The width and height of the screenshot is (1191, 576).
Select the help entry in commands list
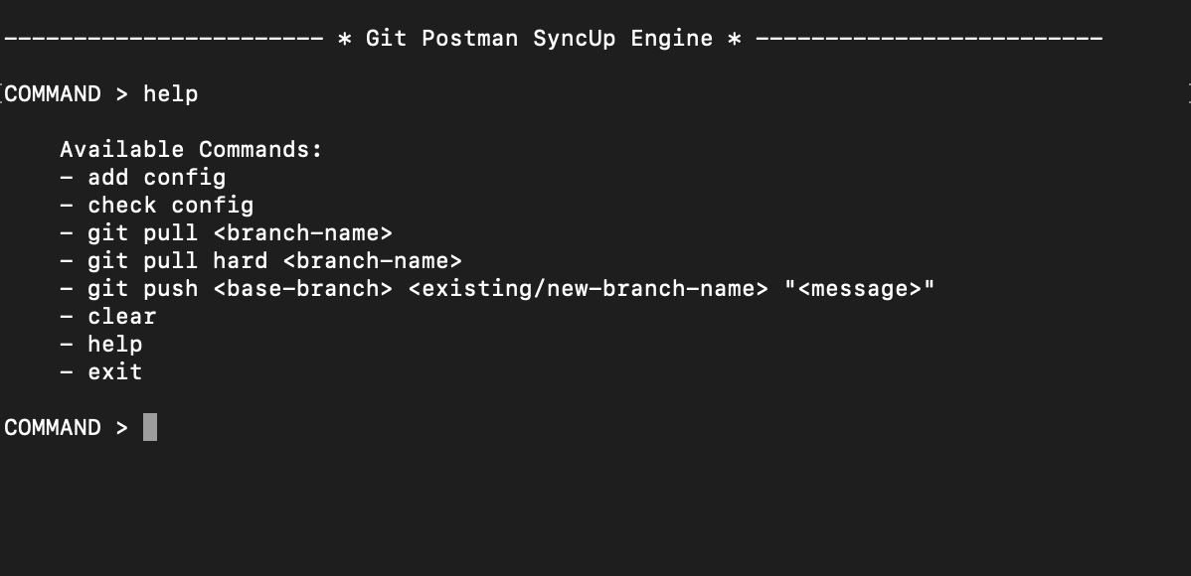tap(114, 345)
